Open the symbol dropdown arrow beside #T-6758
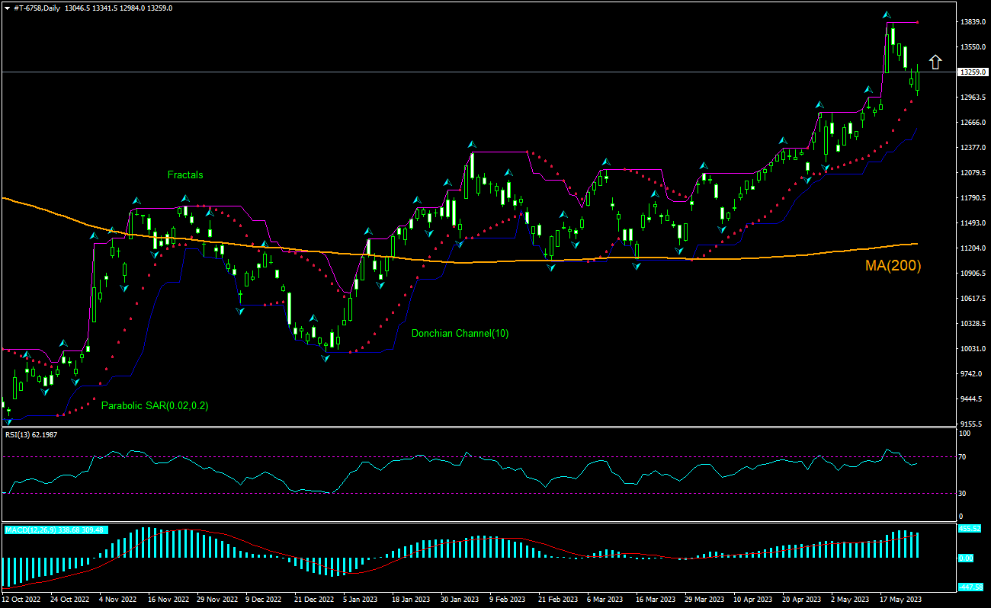This screenshot has height=608, width=991. point(8,8)
